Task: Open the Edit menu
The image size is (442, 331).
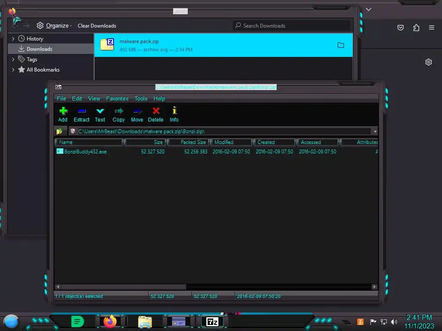Action: (77, 99)
